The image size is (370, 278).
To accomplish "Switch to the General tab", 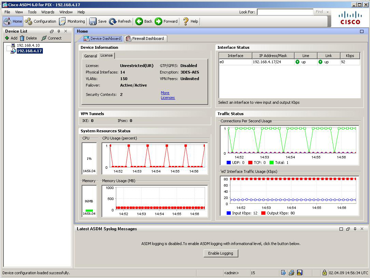I will click(91, 56).
